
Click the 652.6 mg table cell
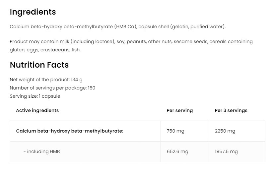pyautogui.click(x=177, y=151)
